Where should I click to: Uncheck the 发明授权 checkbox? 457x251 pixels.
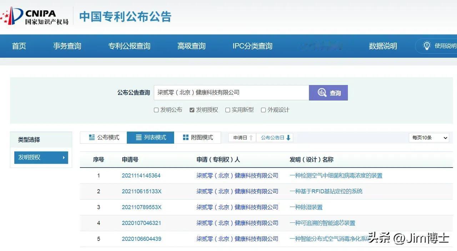192,110
